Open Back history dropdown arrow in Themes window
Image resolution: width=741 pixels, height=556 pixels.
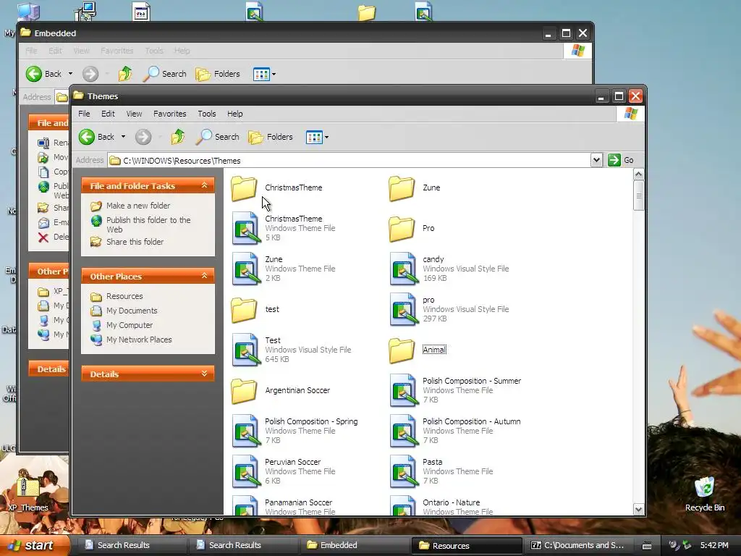tap(123, 137)
